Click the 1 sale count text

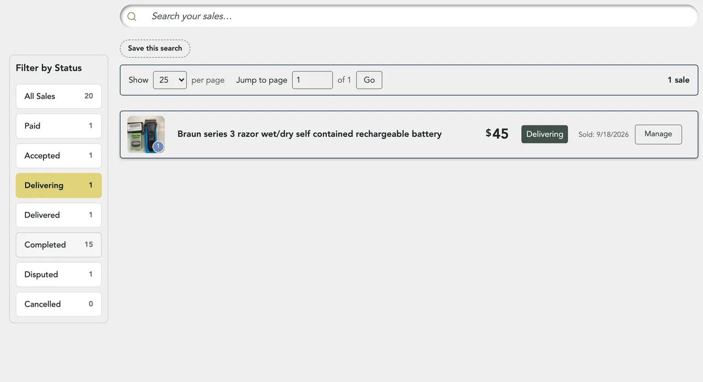pos(678,80)
